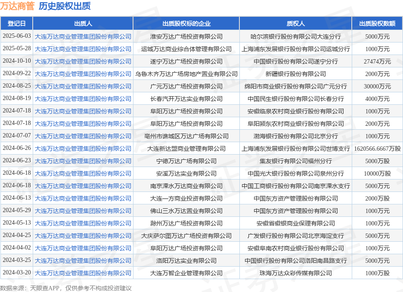
Task: Select 大庆萨尔图万达广场投资有限公司 cell
Action: tap(186, 236)
